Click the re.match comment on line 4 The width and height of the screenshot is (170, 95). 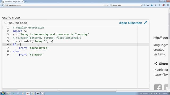tap(47, 38)
